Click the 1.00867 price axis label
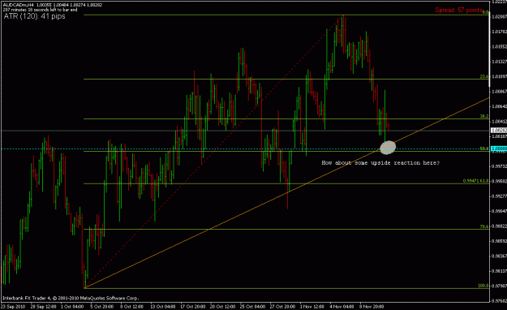 [x=499, y=92]
